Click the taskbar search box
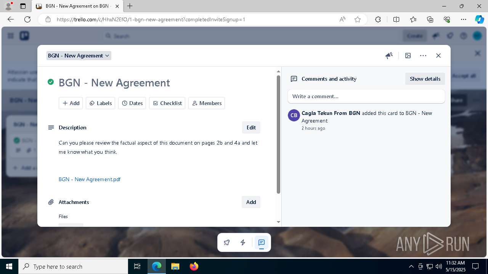The width and height of the screenshot is (488, 274). 73,266
